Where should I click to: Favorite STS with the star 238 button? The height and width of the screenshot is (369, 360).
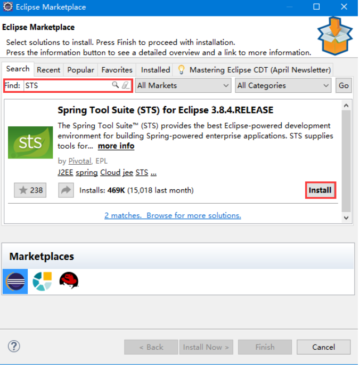(x=30, y=191)
